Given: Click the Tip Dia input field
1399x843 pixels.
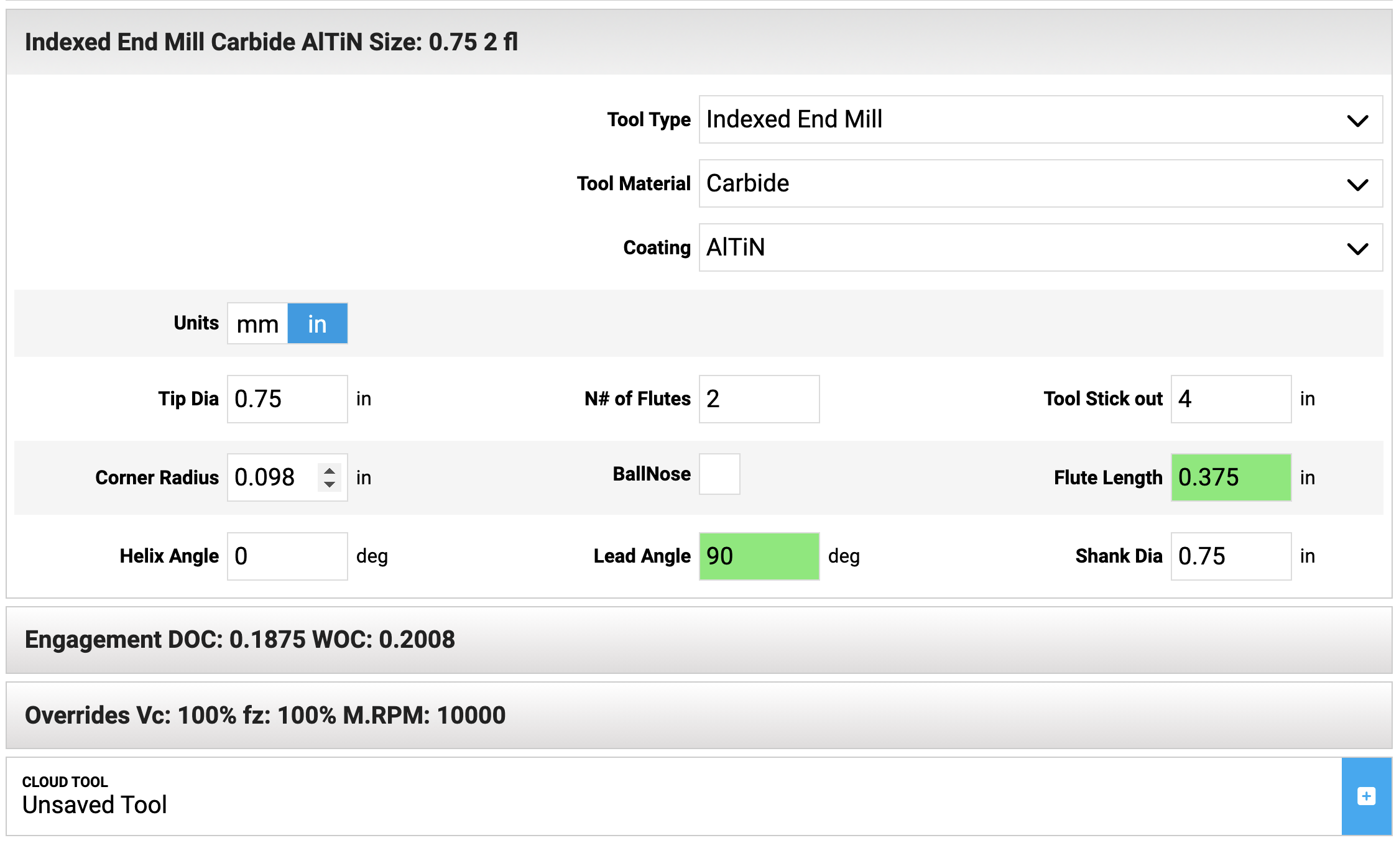Looking at the screenshot, I should (x=287, y=399).
